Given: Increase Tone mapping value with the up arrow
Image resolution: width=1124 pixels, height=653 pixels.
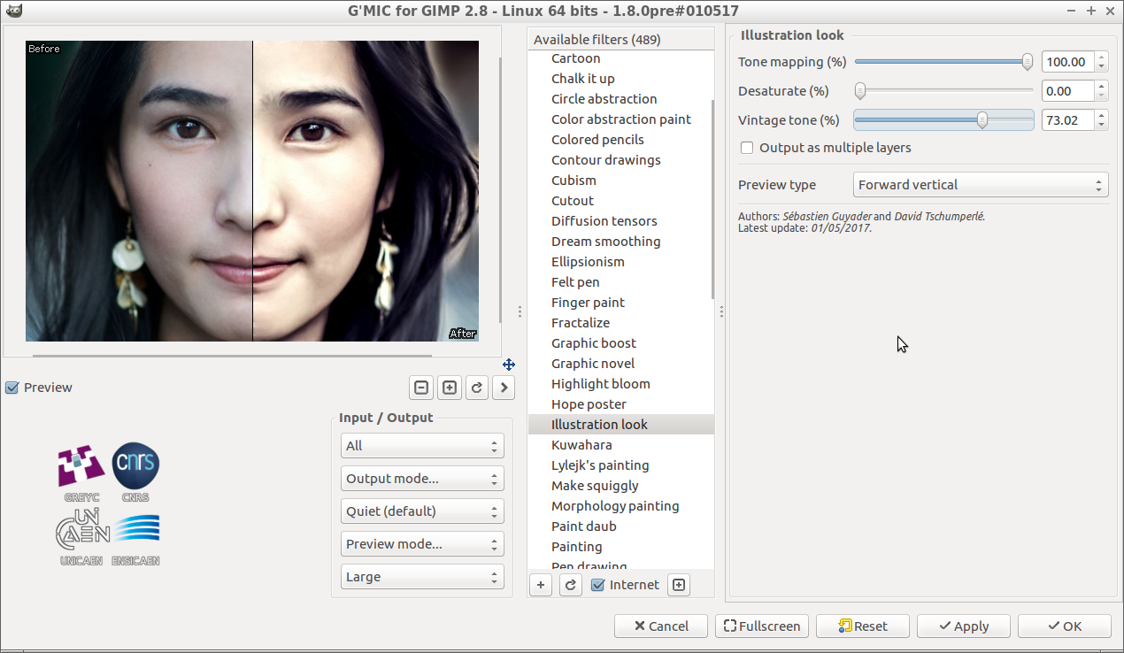Looking at the screenshot, I should point(1101,58).
